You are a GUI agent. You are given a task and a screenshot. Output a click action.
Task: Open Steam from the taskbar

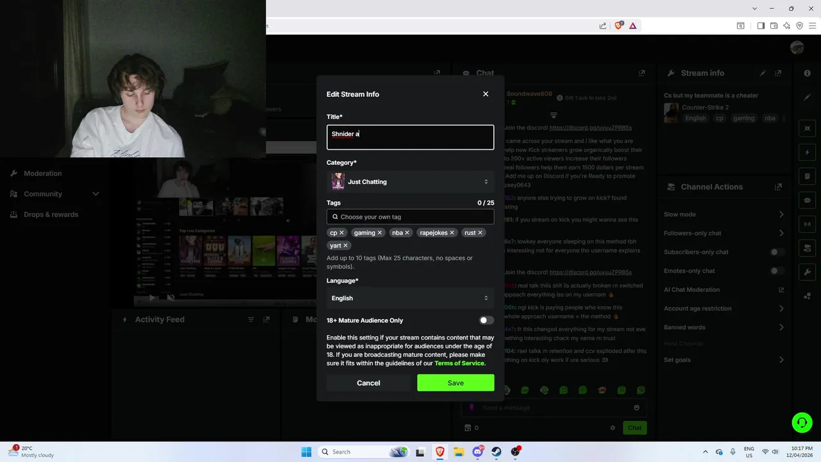tap(496, 452)
